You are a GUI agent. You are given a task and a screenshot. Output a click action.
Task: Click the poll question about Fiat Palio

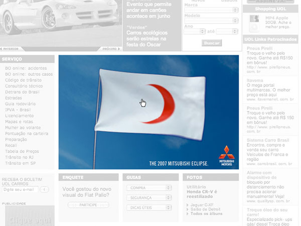87,192
